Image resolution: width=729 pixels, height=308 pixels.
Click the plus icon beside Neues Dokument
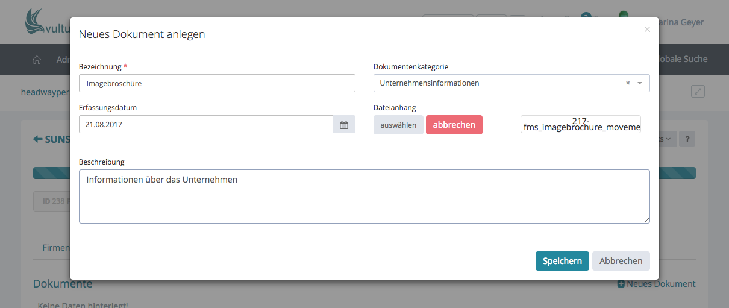point(621,284)
